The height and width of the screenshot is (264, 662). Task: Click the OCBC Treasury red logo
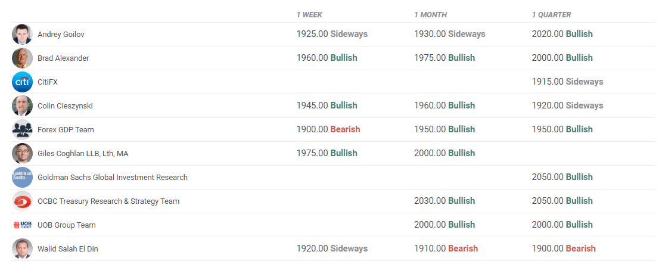(x=22, y=201)
